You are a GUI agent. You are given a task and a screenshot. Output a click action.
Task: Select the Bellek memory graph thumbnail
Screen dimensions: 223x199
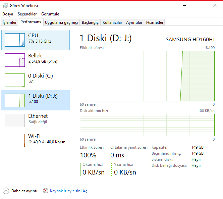pos(15,60)
